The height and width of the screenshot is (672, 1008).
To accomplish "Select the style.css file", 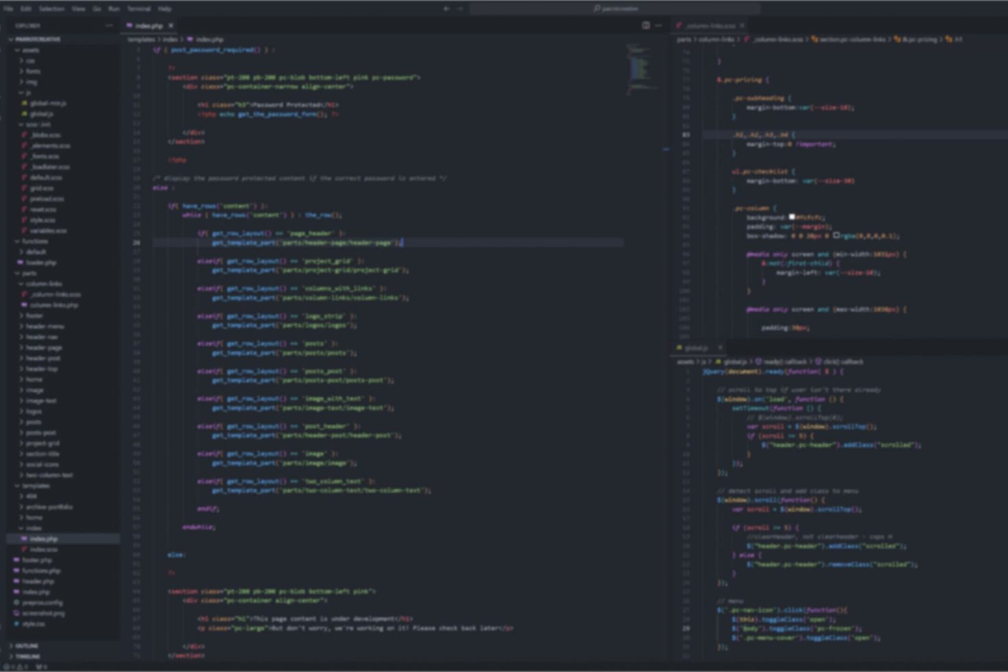I will click(x=34, y=623).
